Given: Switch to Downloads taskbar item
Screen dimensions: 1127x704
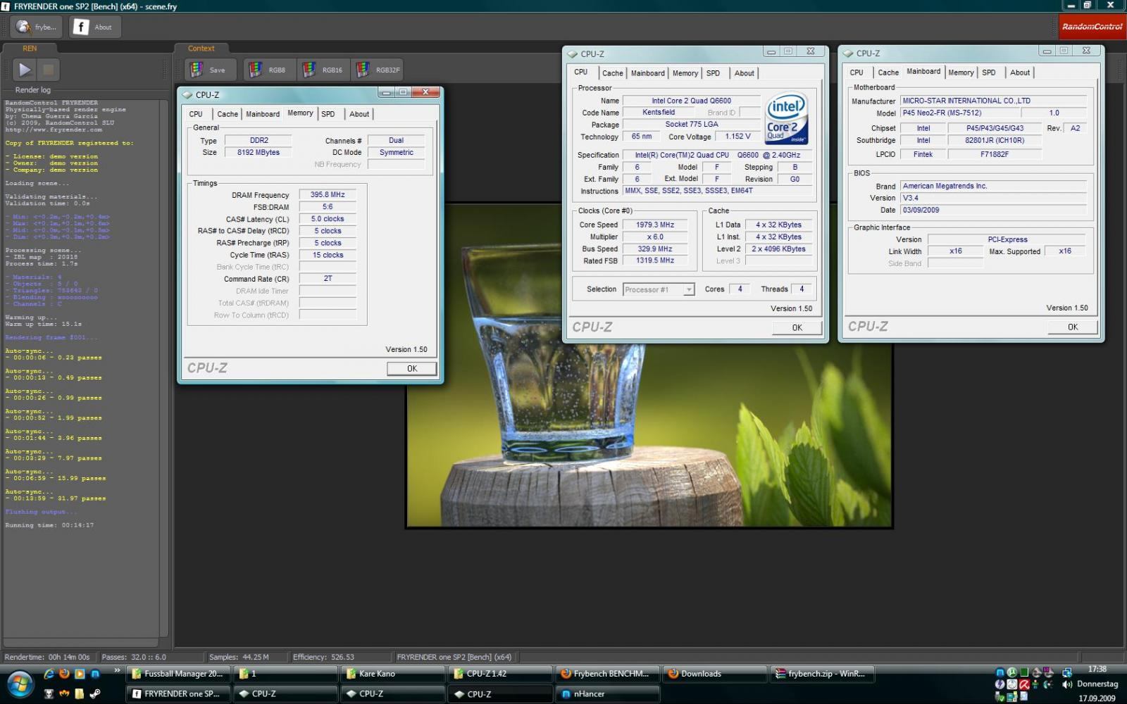Looking at the screenshot, I should (x=714, y=674).
